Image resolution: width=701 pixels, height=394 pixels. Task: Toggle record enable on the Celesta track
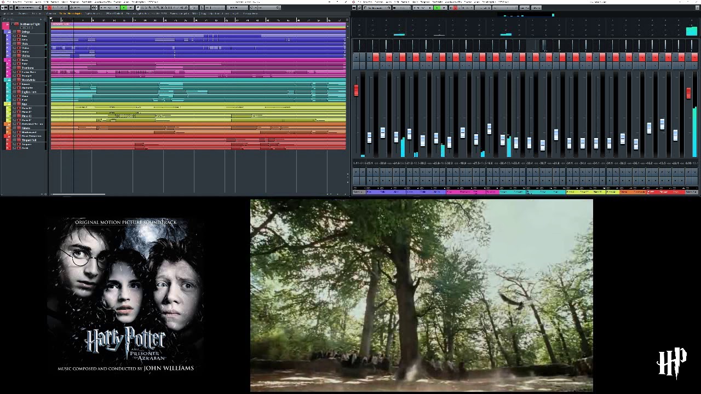pos(19,128)
